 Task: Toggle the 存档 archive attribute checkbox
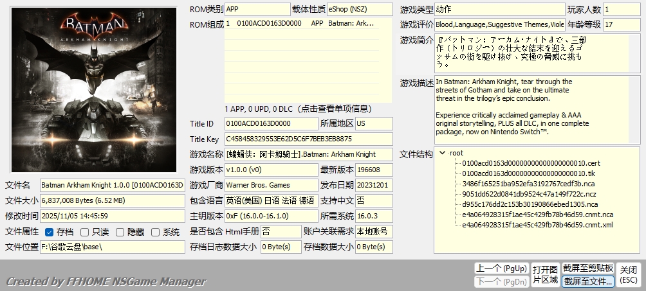49,232
